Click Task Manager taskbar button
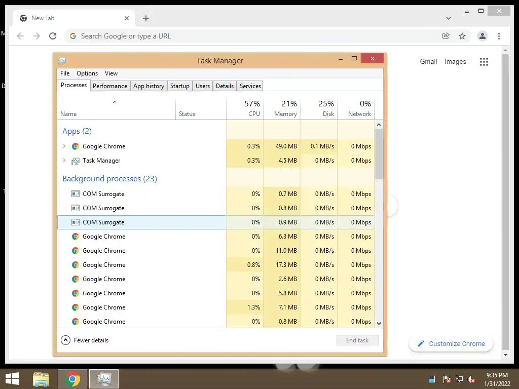The image size is (519, 389). pyautogui.click(x=104, y=379)
